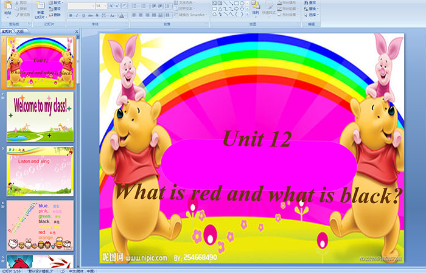Open Text Direction (文字方向) menu

pyautogui.click(x=185, y=2)
